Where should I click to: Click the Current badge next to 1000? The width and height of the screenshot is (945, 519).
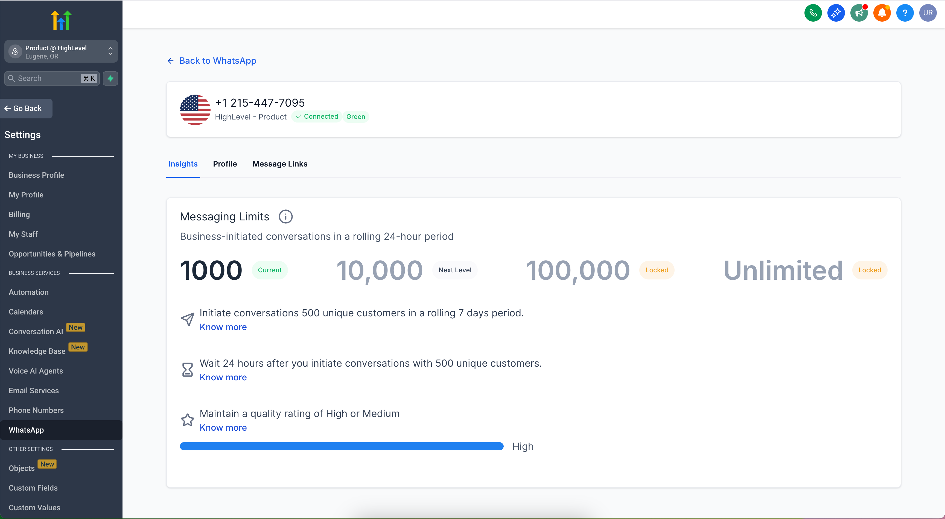270,270
